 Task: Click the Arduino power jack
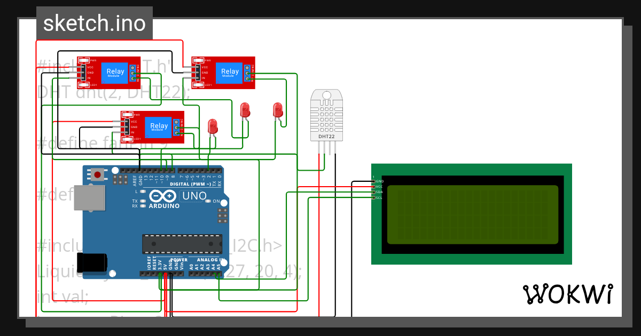(92, 262)
